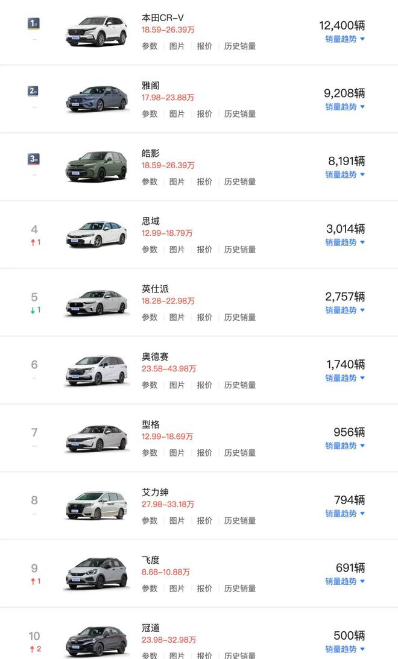Screen dimensions: 398x659
Task: Open the 本田CR-V car thumbnail
Action: point(96,31)
